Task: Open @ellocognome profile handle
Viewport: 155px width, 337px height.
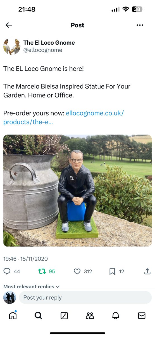Action: click(43, 50)
